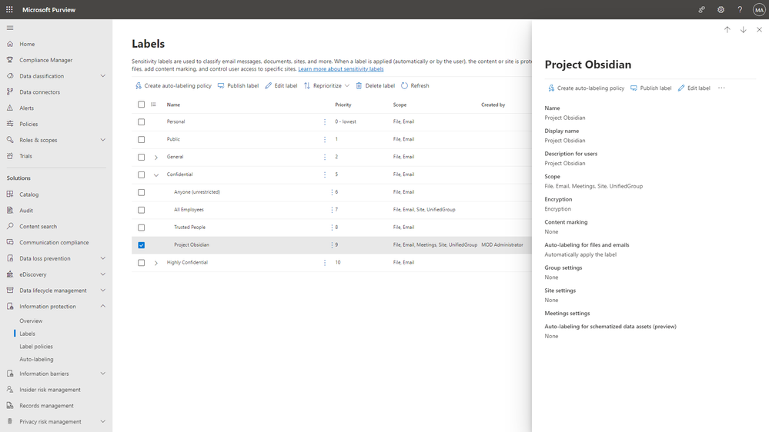Click Create auto-labeling policy in list toolbar
The width and height of the screenshot is (769, 432).
[173, 86]
